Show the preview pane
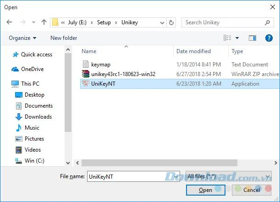This screenshot has width=280, height=202. [253, 38]
